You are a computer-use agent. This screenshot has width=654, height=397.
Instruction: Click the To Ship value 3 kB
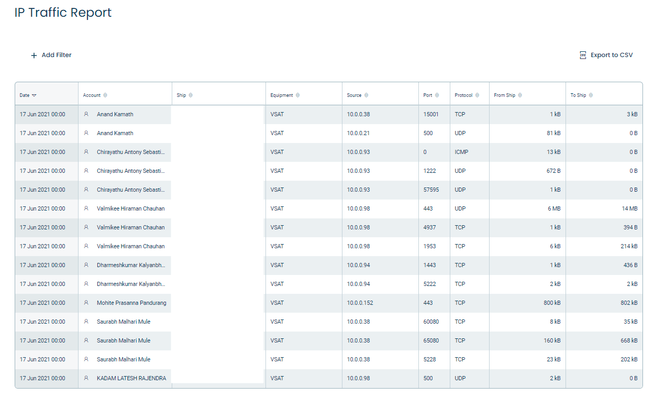[632, 114]
